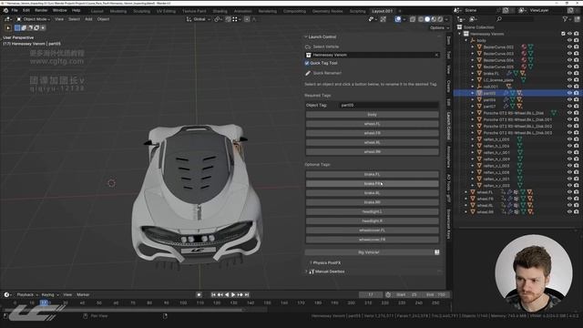
Task: Open the outliner filter dropdown
Action: tap(567, 19)
